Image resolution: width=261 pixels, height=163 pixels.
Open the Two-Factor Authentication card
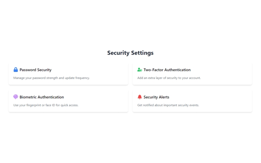click(x=192, y=74)
